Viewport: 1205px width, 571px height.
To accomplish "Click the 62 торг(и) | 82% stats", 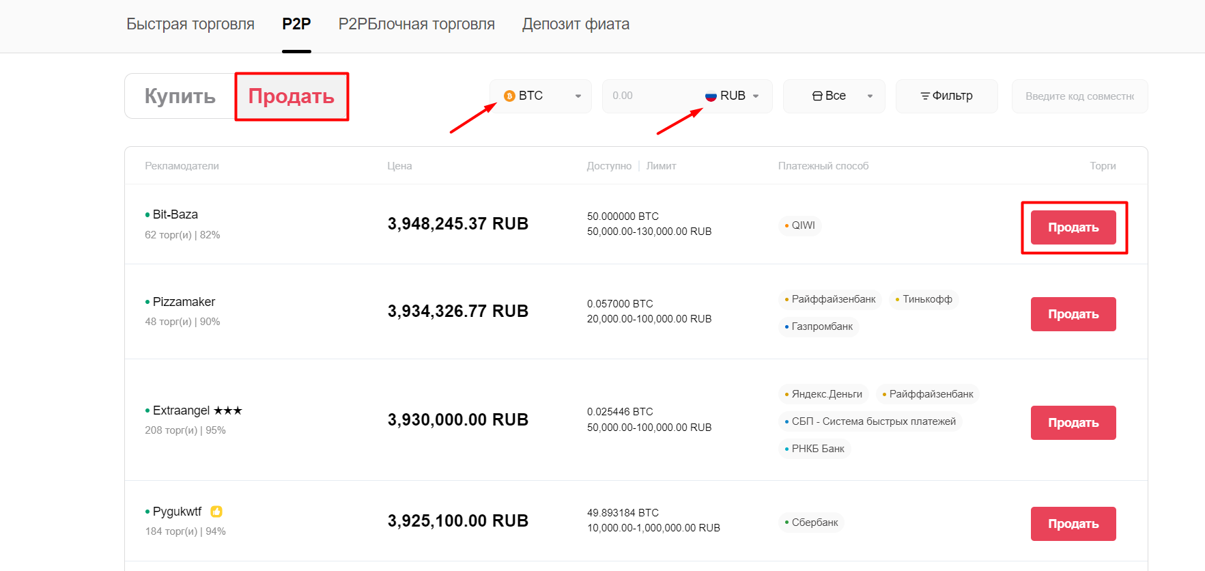I will 182,235.
